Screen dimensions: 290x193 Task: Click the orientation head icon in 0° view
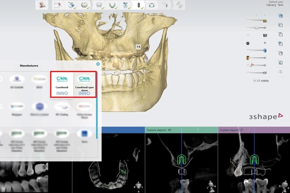coord(284,184)
